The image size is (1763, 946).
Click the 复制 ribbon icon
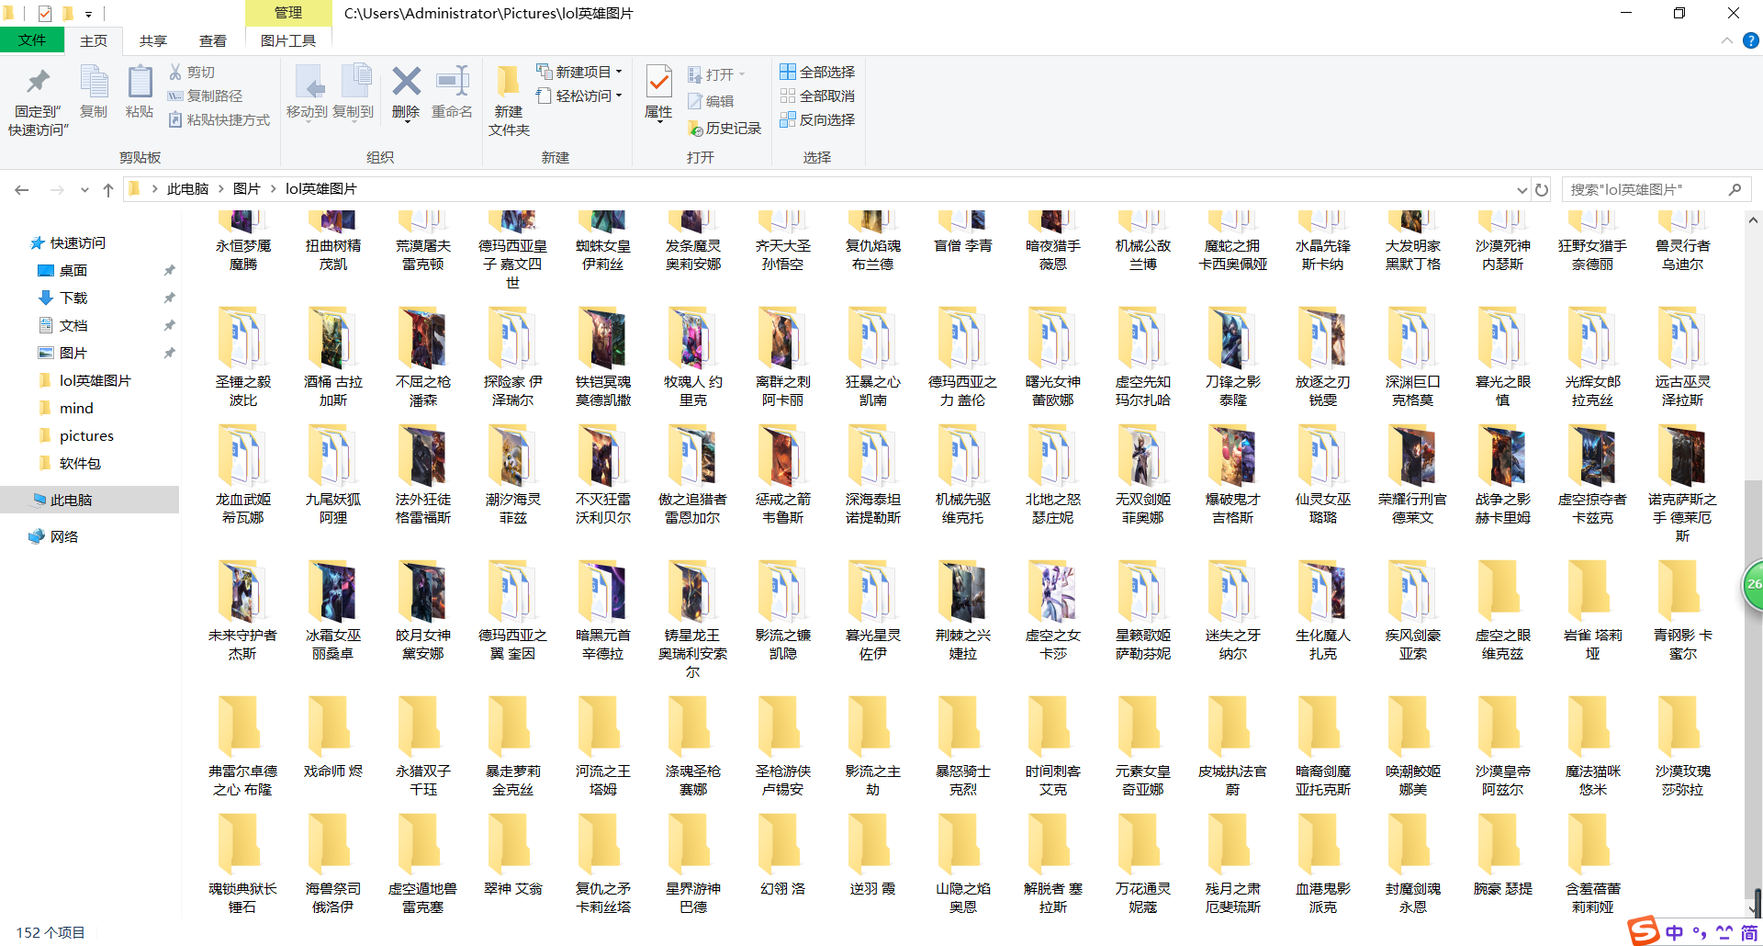[94, 83]
